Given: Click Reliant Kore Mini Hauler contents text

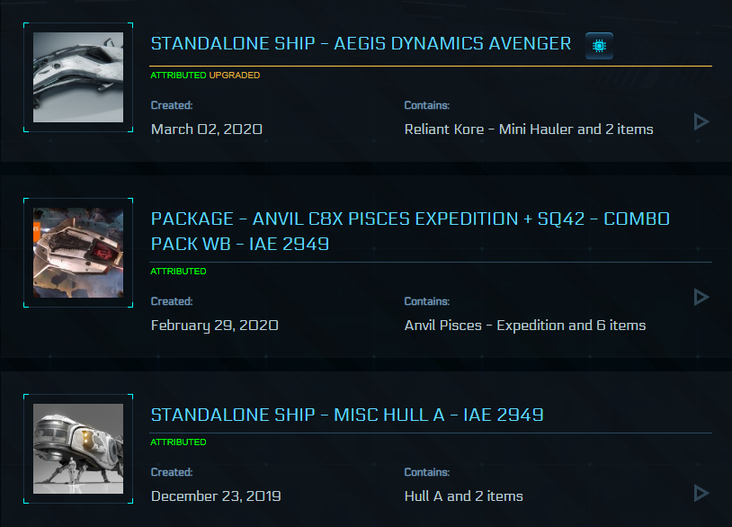Looking at the screenshot, I should [529, 130].
